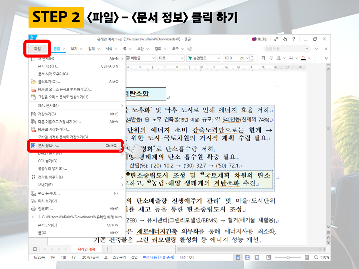
Task: Click the vertical scrollbar down arrow
Action: pyautogui.click(x=328, y=227)
